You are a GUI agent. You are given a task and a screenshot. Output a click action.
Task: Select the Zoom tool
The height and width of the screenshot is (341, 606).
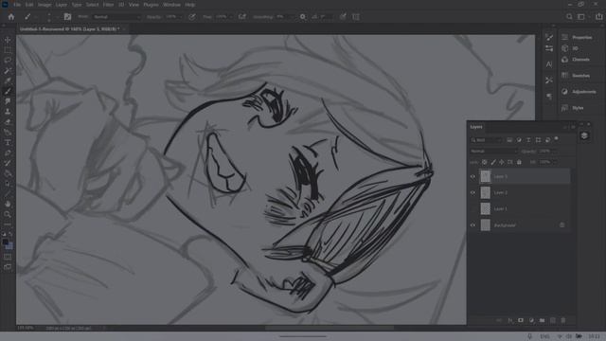click(x=8, y=214)
